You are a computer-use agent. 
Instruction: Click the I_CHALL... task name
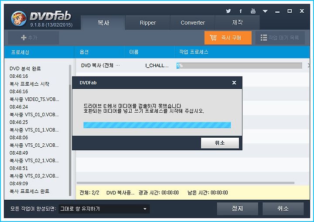click(157, 66)
